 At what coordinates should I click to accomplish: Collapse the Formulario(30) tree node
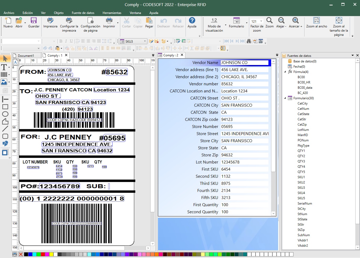tap(285, 98)
